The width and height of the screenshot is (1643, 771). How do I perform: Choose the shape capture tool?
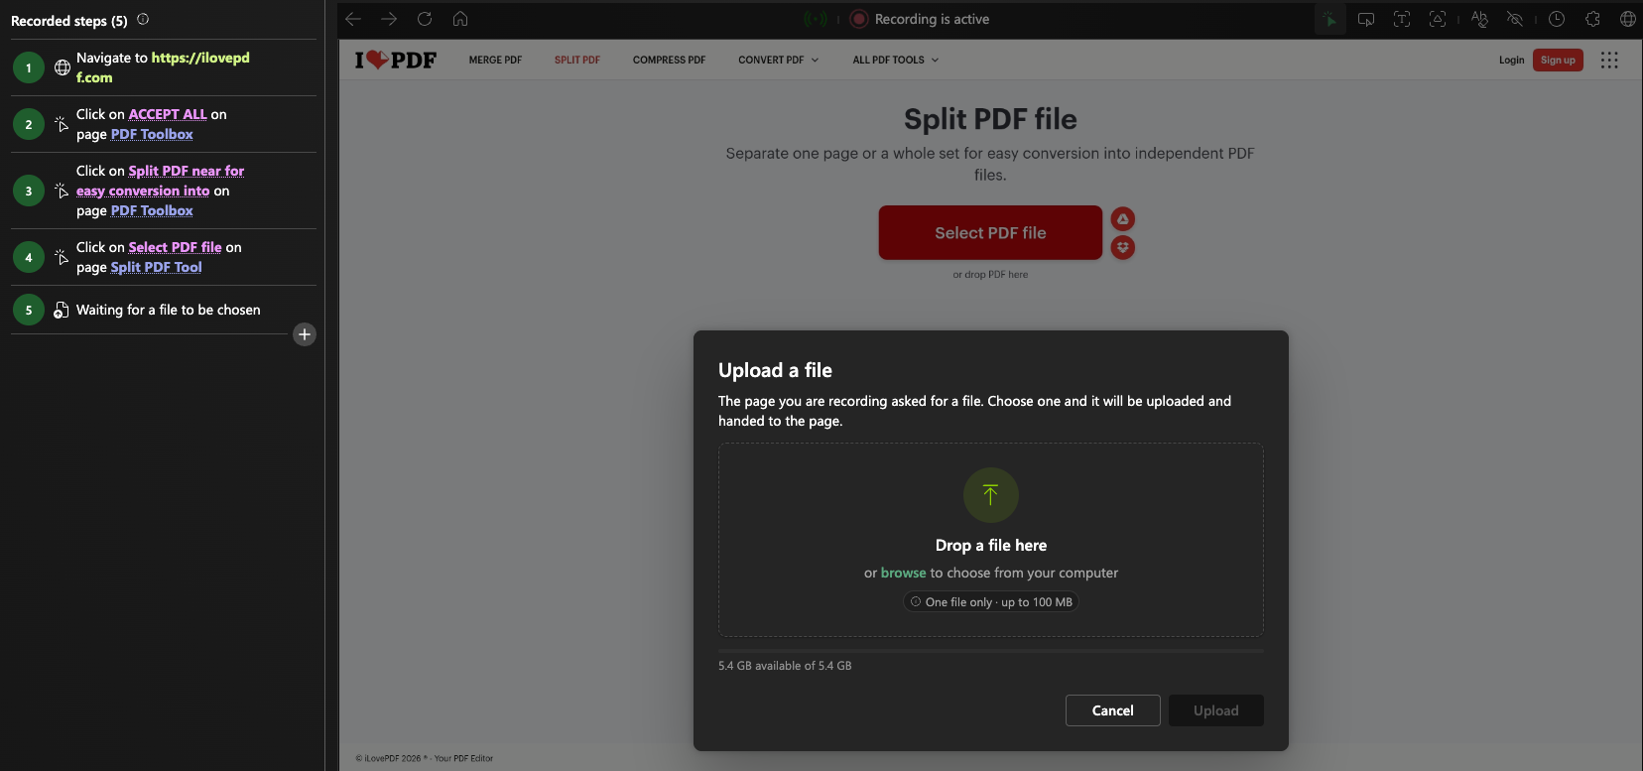point(1438,19)
